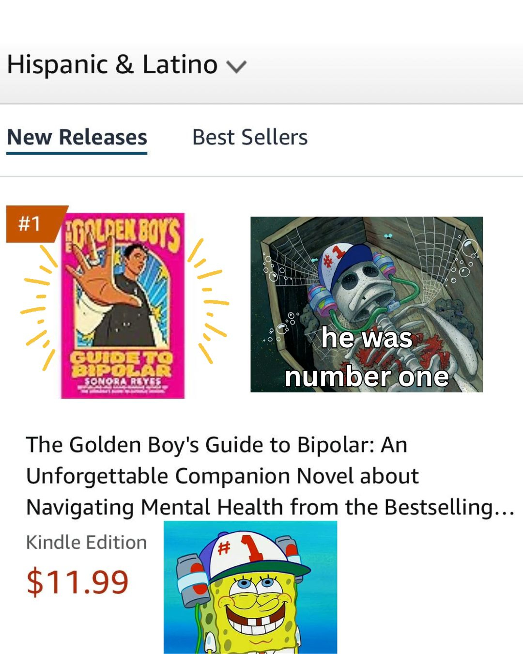Click the $11.99 price

coord(77,581)
